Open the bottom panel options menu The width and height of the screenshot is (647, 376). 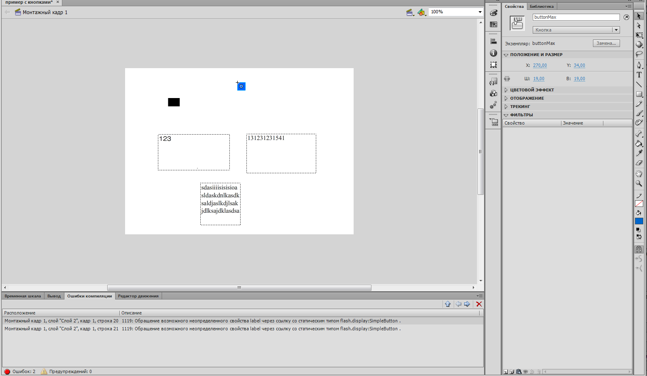[479, 296]
